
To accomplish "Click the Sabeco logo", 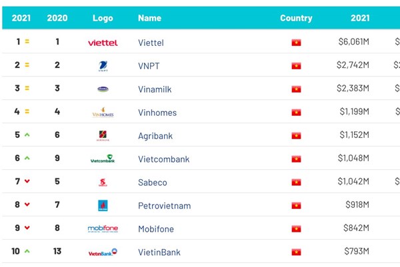I will [x=103, y=182].
